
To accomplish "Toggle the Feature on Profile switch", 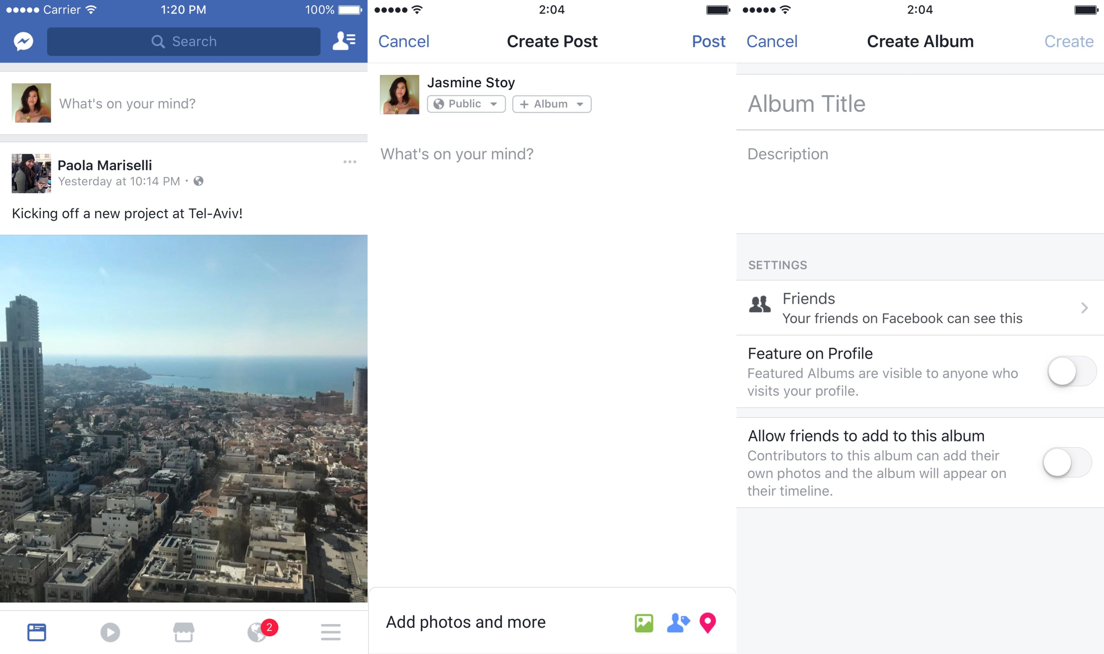I will [1072, 371].
